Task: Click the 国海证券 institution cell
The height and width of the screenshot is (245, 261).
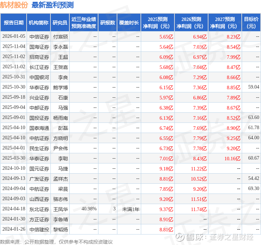Action: pyautogui.click(x=39, y=47)
